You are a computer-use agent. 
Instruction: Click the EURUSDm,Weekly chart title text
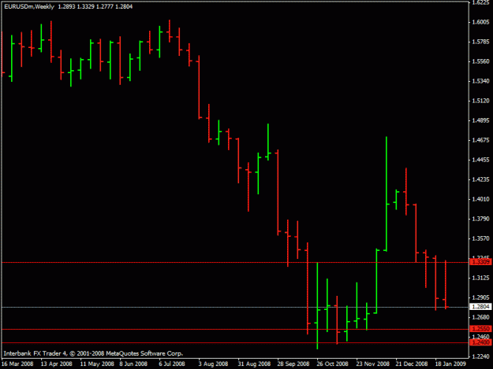click(x=29, y=6)
